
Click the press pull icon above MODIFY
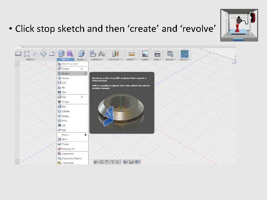pos(81,54)
